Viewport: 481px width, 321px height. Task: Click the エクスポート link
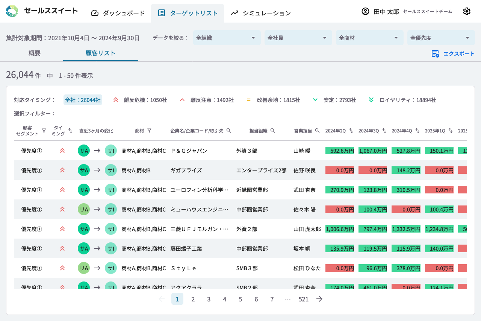tap(459, 54)
